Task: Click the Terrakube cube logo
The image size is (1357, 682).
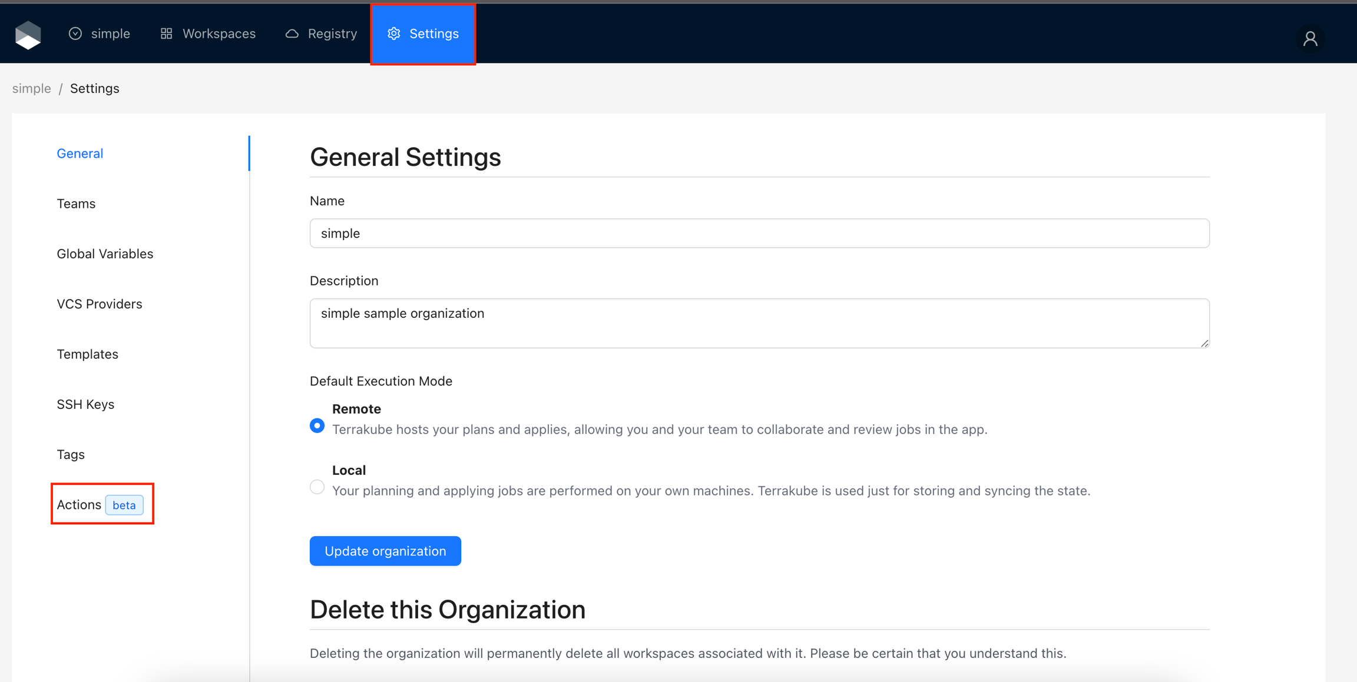Action: 28,35
